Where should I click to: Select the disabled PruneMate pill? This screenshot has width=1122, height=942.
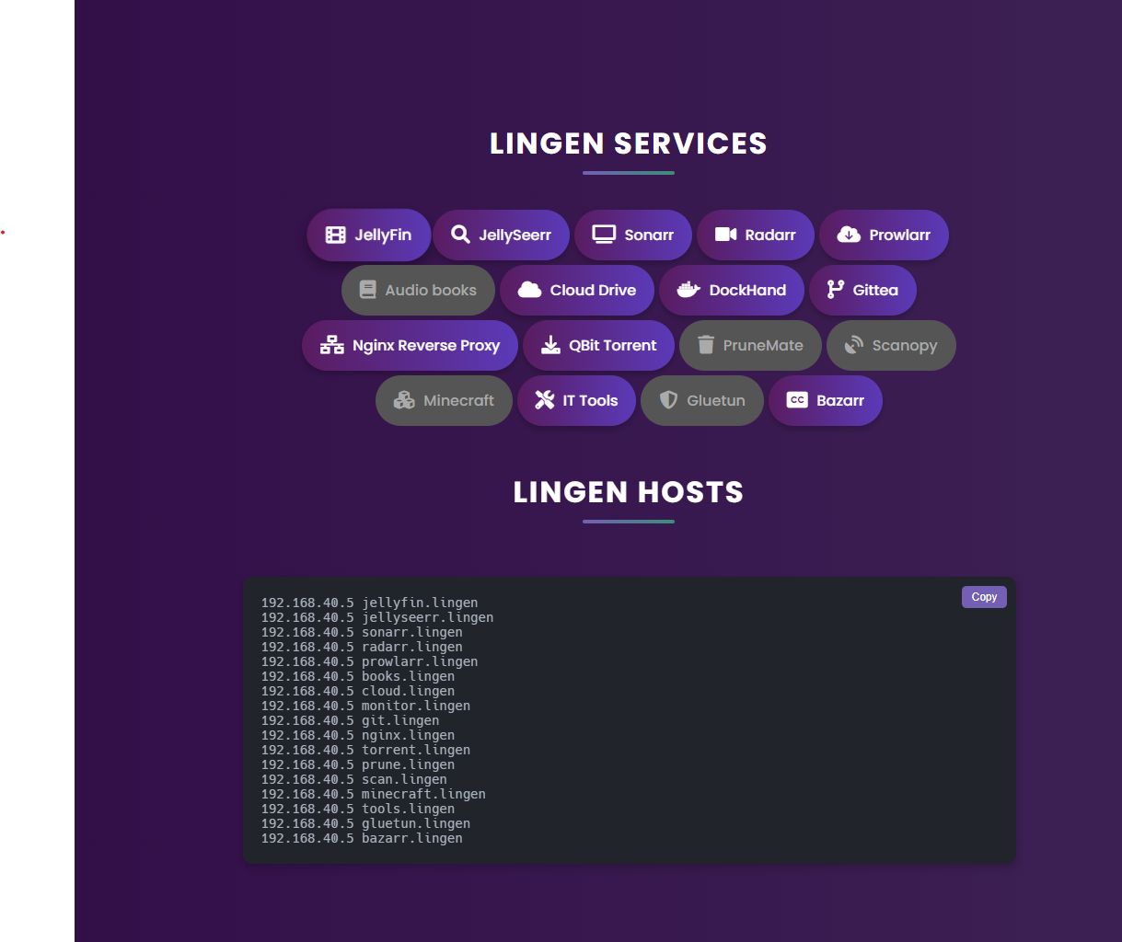(751, 345)
